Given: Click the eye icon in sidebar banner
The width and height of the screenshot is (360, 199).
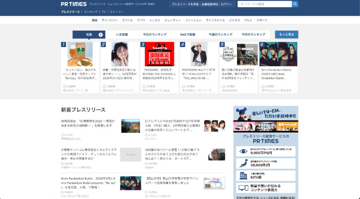Looking at the screenshot, I should pos(243,151).
